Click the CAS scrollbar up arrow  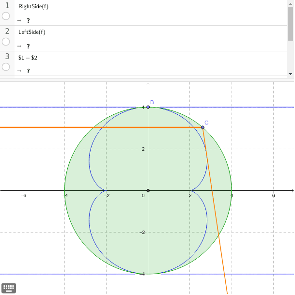(290, 4)
